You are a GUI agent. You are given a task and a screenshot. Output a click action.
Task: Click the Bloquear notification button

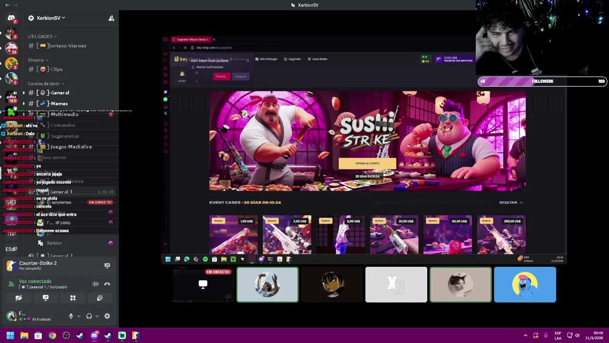pos(241,76)
